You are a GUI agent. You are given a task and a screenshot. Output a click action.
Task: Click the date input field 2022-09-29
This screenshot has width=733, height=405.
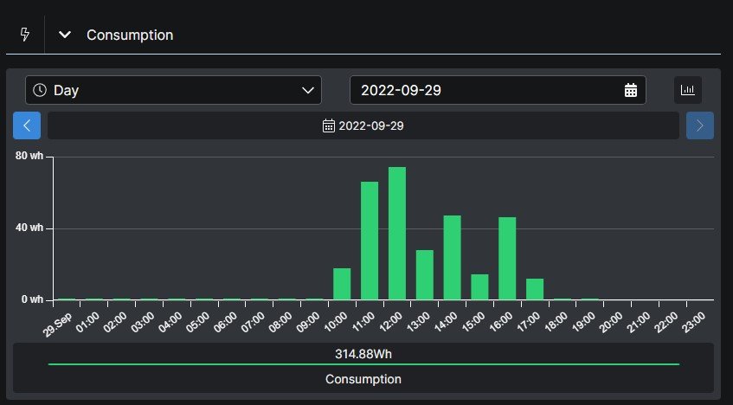498,90
